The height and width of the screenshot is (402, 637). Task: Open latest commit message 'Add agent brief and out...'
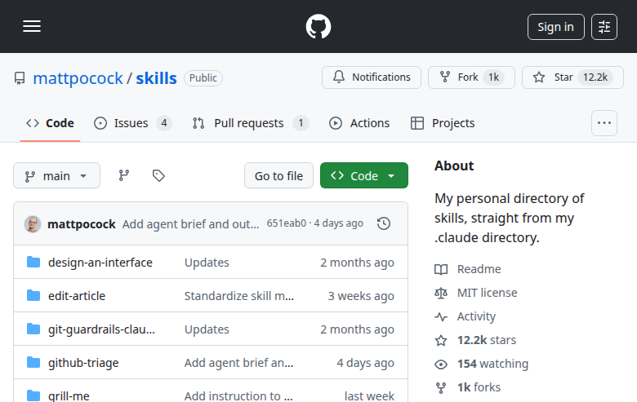190,224
